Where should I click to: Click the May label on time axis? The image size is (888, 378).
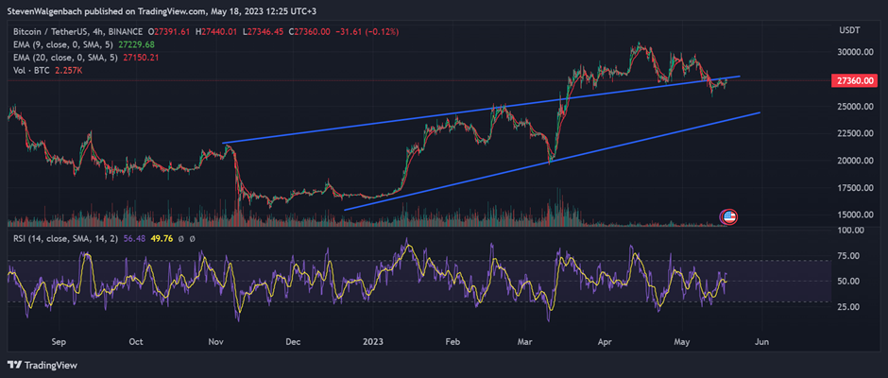point(684,342)
